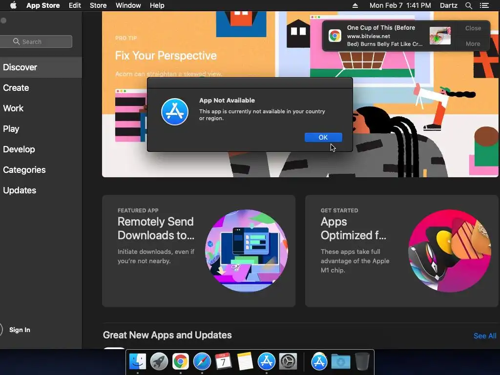The height and width of the screenshot is (375, 500).
Task: Open Finder from the Dock
Action: tap(138, 362)
